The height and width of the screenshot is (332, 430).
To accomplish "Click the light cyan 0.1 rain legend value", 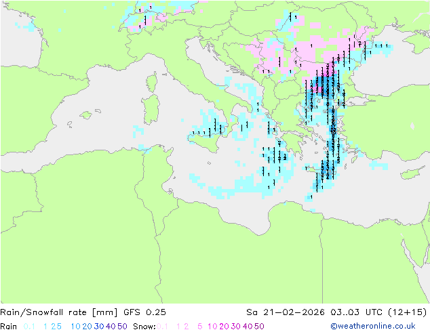I will 29,327.
